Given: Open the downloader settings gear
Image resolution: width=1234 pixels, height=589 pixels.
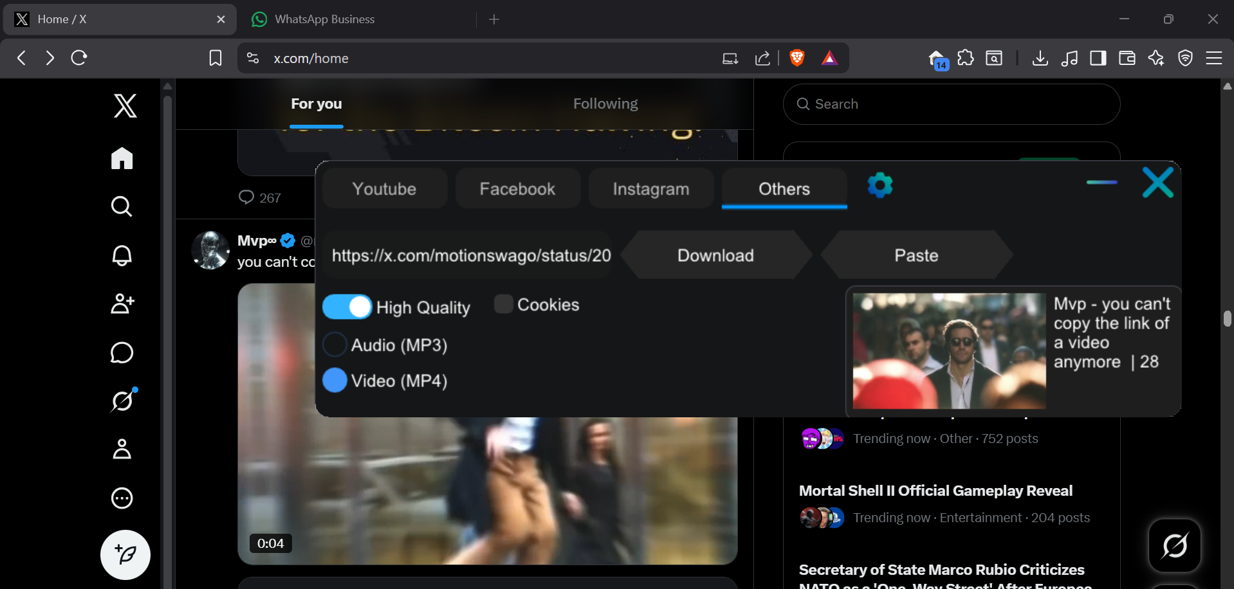Looking at the screenshot, I should coord(879,185).
